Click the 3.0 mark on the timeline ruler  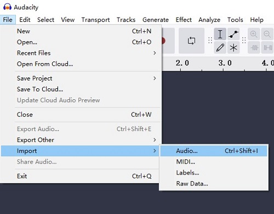pyautogui.click(x=225, y=63)
